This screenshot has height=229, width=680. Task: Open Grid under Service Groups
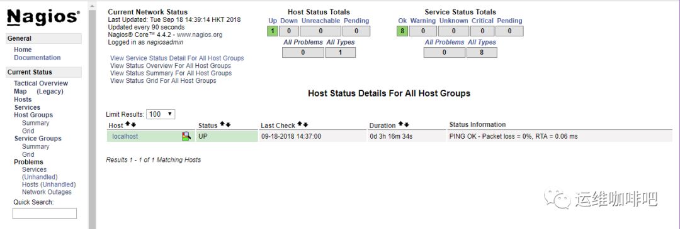(28, 154)
